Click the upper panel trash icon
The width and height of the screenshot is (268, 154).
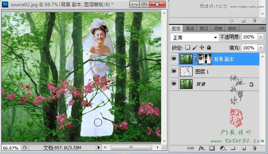254,20
